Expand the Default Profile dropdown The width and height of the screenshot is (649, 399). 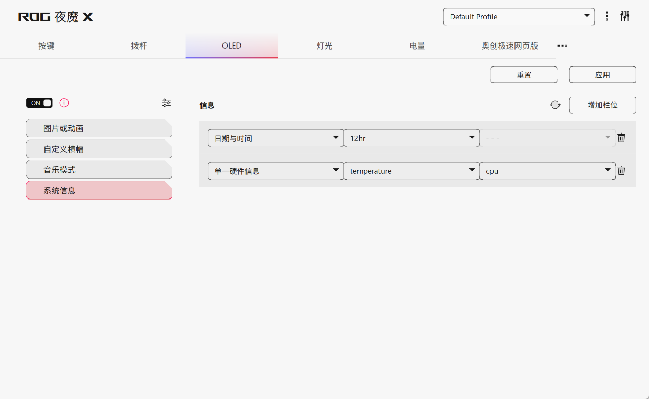pos(519,16)
